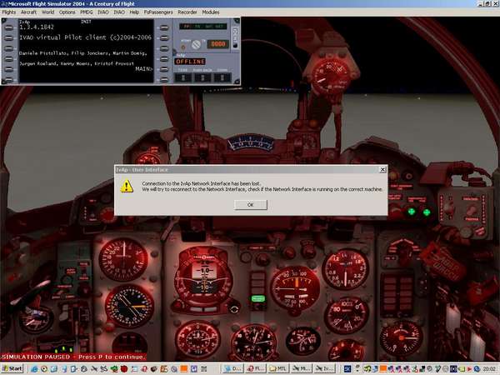Click the blue accelerometer scale above the panel
500x375 pixels.
click(250, 142)
